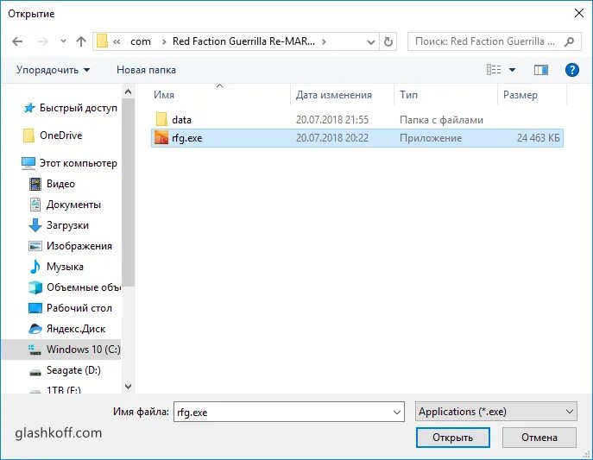Screen dimensions: 593x460
Task: Open recent locations dropdown arrow
Action: 63,41
